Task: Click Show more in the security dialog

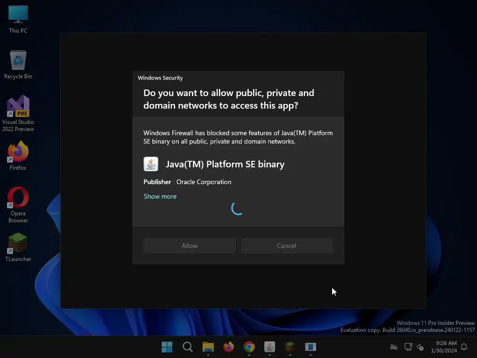Action: (x=160, y=196)
